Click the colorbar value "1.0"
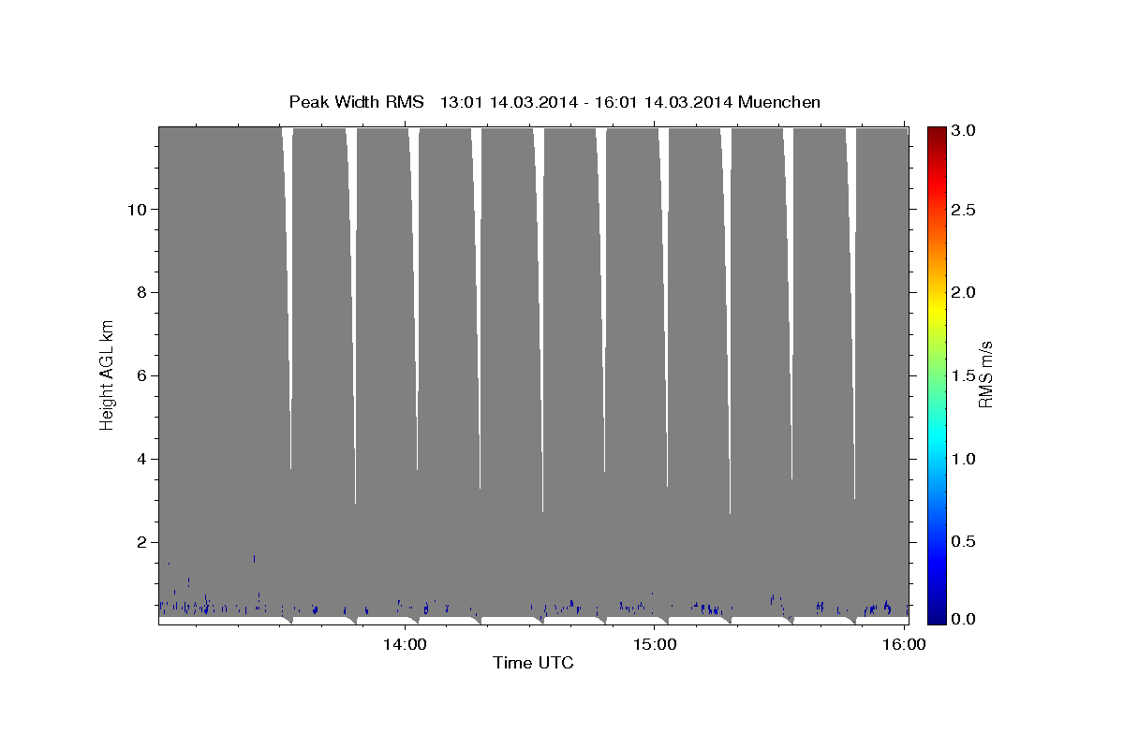The width and height of the screenshot is (1124, 749). 964,459
